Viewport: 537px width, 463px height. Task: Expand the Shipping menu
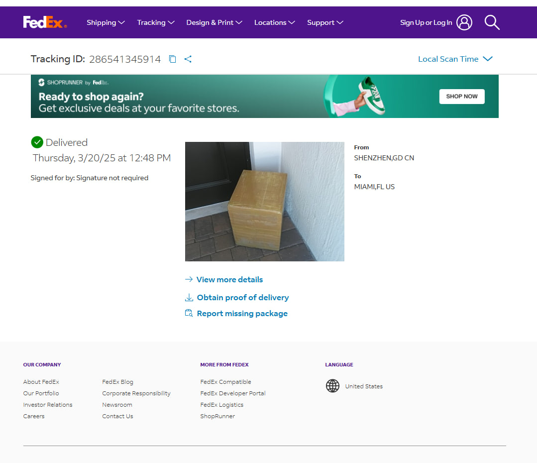click(x=106, y=22)
